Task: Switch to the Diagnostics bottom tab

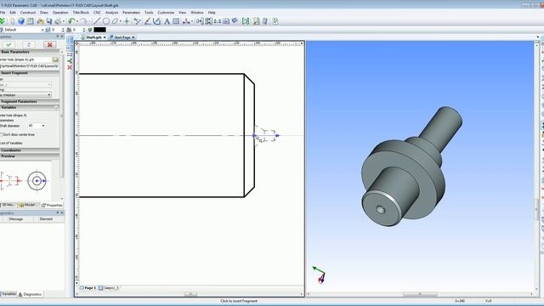Action: click(31, 294)
